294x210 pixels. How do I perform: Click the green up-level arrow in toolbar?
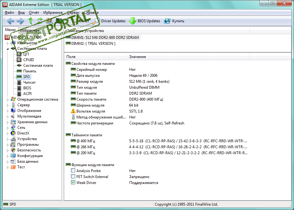31,21
